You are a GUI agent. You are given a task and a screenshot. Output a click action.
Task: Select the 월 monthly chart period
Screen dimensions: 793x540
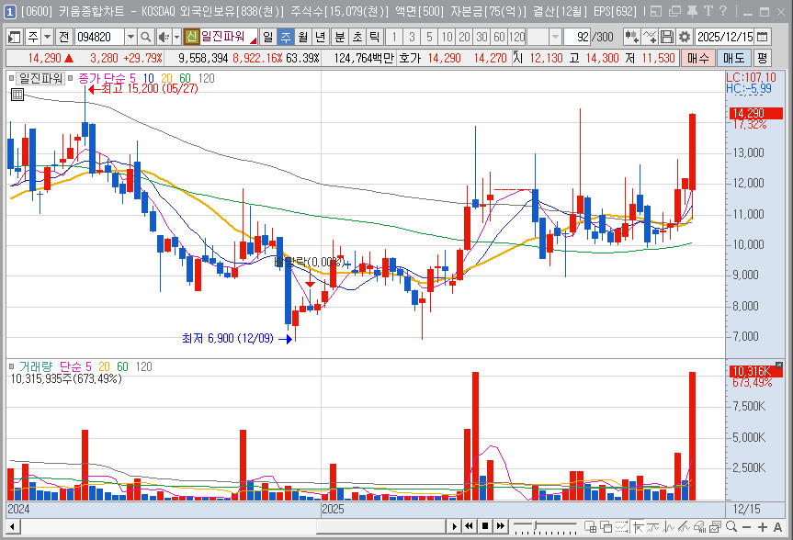tap(302, 37)
